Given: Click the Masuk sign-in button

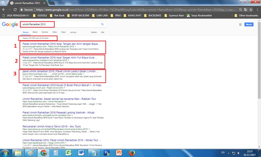Looking at the screenshot, I should (x=249, y=24).
